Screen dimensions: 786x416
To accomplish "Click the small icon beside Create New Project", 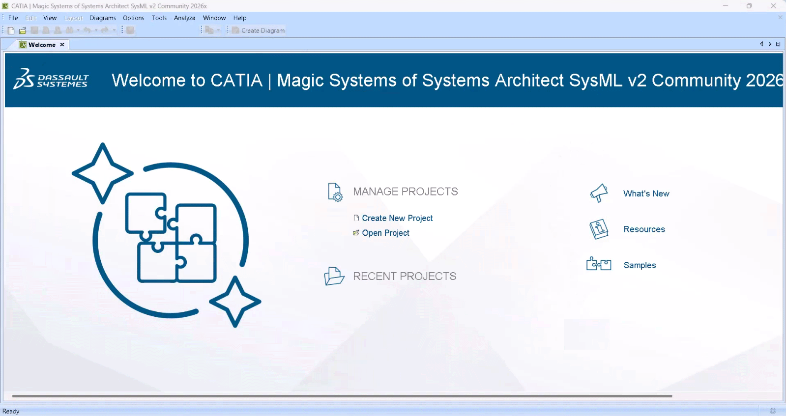I will [x=356, y=218].
